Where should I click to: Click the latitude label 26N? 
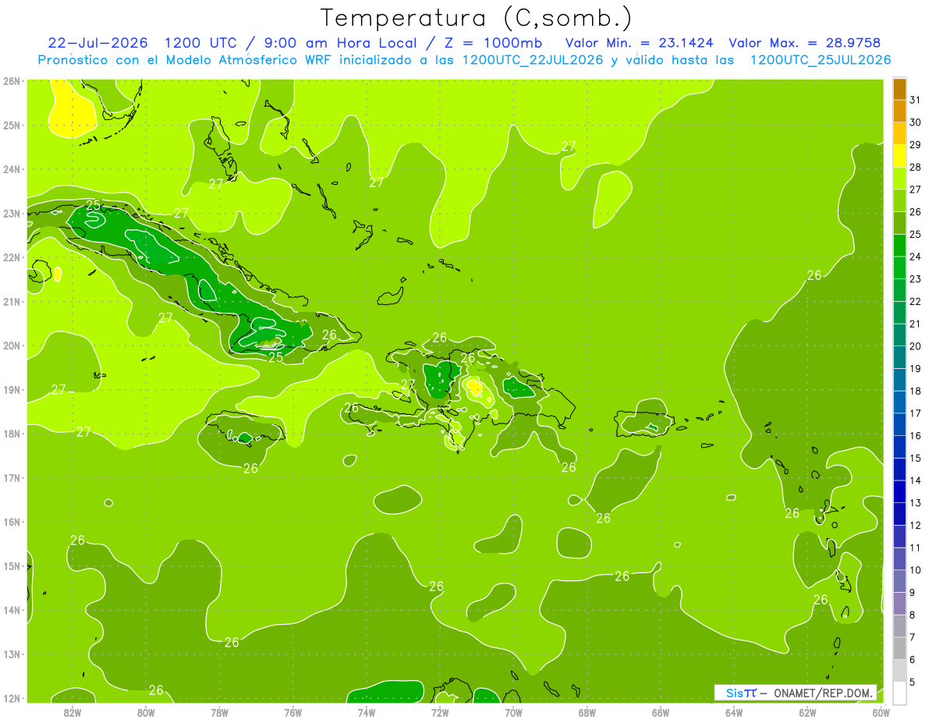[x=12, y=81]
